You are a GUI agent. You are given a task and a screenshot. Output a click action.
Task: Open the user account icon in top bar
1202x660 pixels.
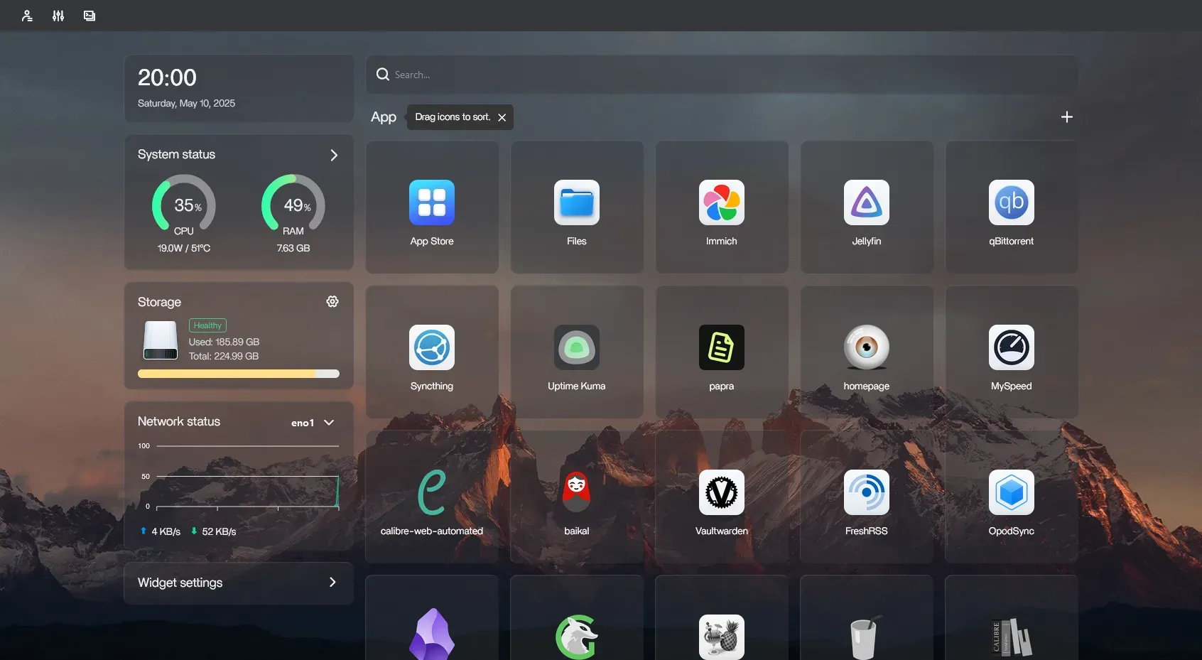point(27,16)
